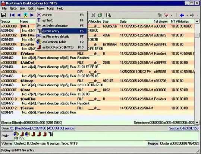201x154 pixels.
Task: Choose 'as Boot Record (NTFS)' view
Action: [61, 47]
